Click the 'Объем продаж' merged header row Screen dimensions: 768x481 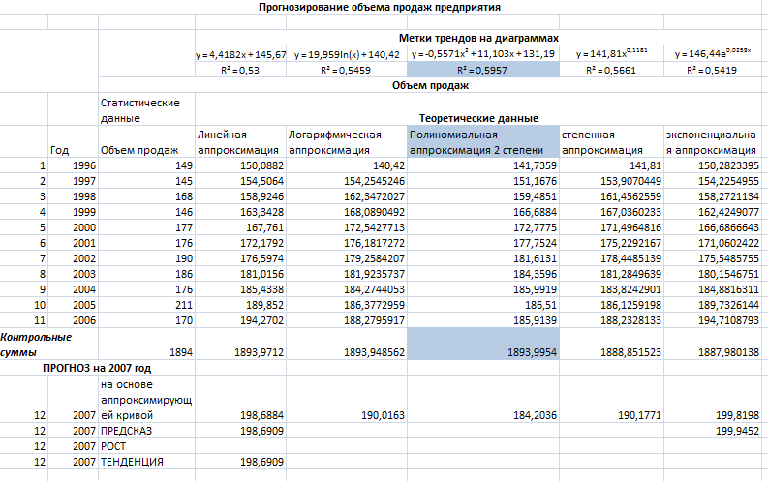[x=430, y=85]
